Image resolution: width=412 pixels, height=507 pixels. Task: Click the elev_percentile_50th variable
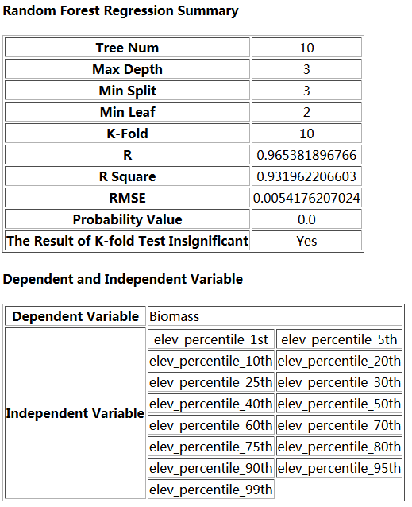tap(339, 404)
